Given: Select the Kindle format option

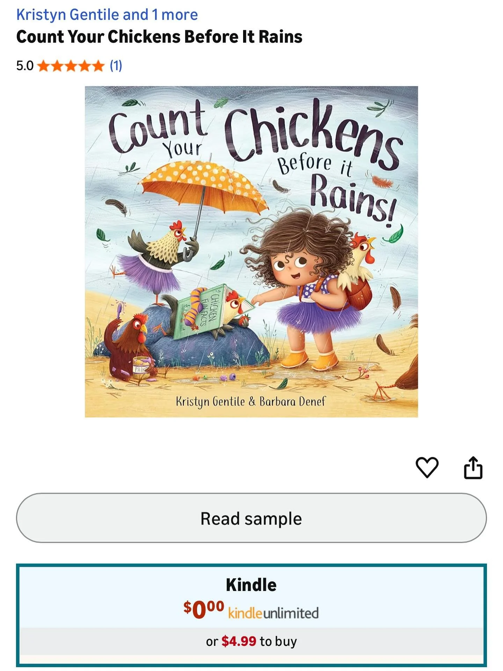Looking at the screenshot, I should tap(251, 614).
